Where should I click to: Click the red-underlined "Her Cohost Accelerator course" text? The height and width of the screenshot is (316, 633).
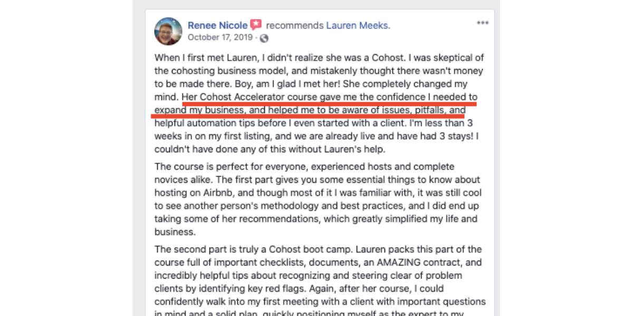coord(250,97)
